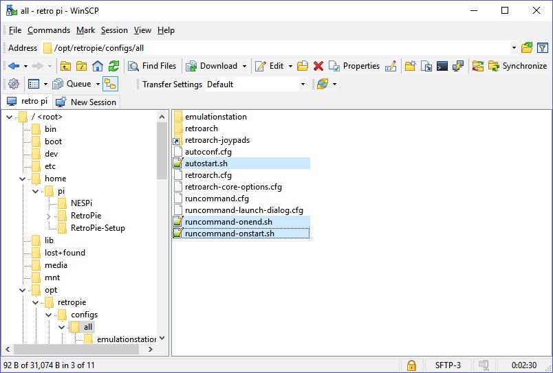Open the preferences gear icon

click(13, 84)
